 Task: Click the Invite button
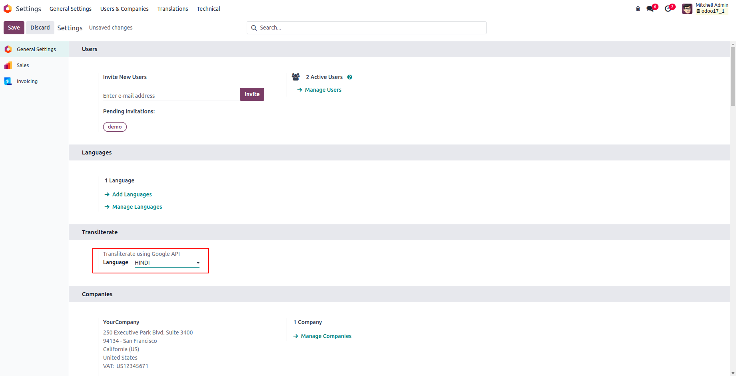[252, 95]
